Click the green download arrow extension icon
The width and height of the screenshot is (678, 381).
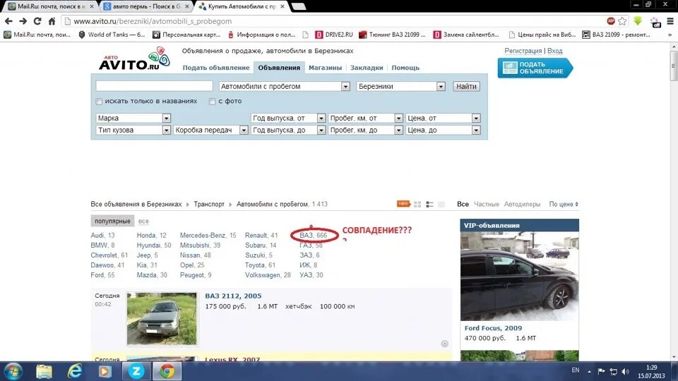coord(638,21)
